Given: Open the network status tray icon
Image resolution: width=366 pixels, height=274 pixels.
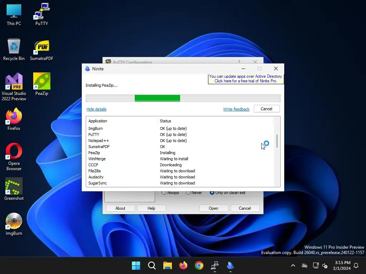Looking at the screenshot, I should click(316, 265).
